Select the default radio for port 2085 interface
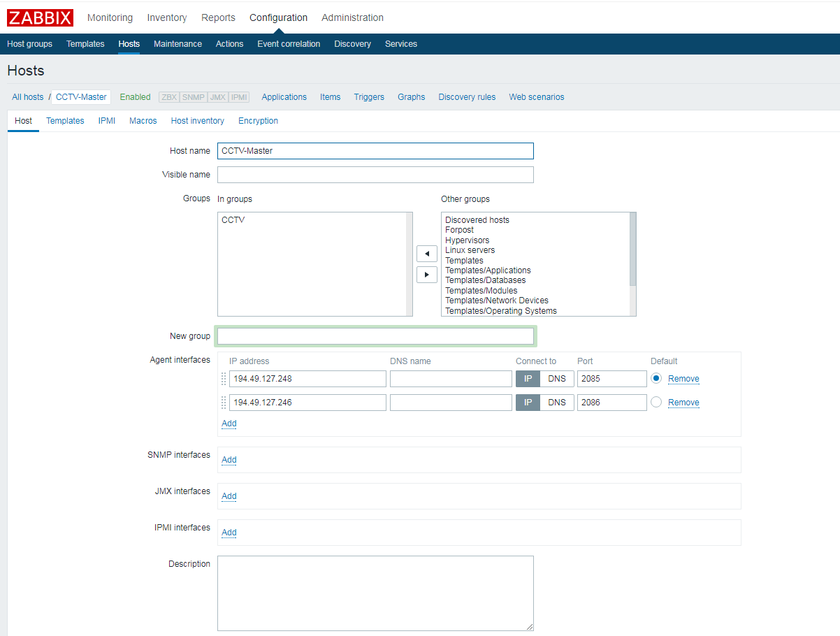The image size is (840, 636). coord(656,378)
